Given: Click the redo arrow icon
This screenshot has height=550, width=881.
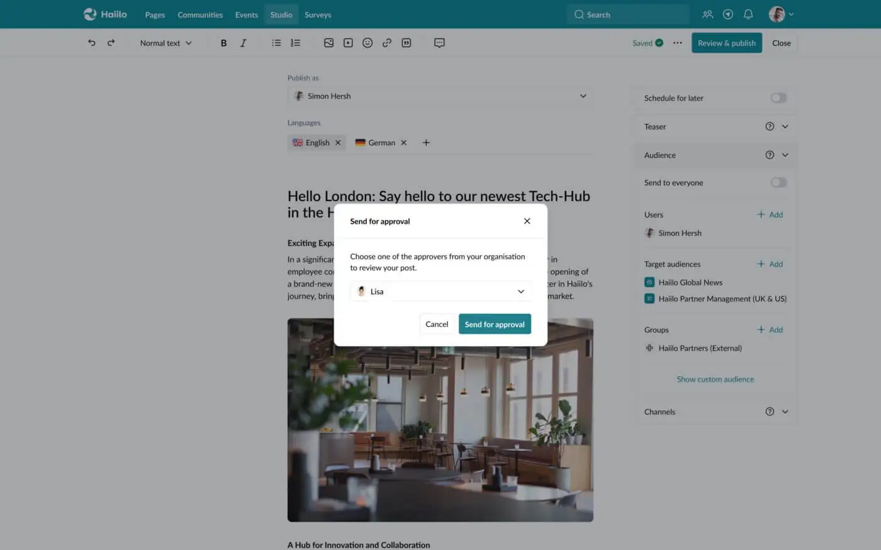Looking at the screenshot, I should (x=111, y=43).
